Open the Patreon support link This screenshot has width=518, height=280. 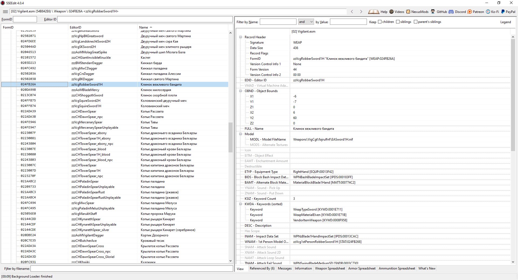click(476, 12)
